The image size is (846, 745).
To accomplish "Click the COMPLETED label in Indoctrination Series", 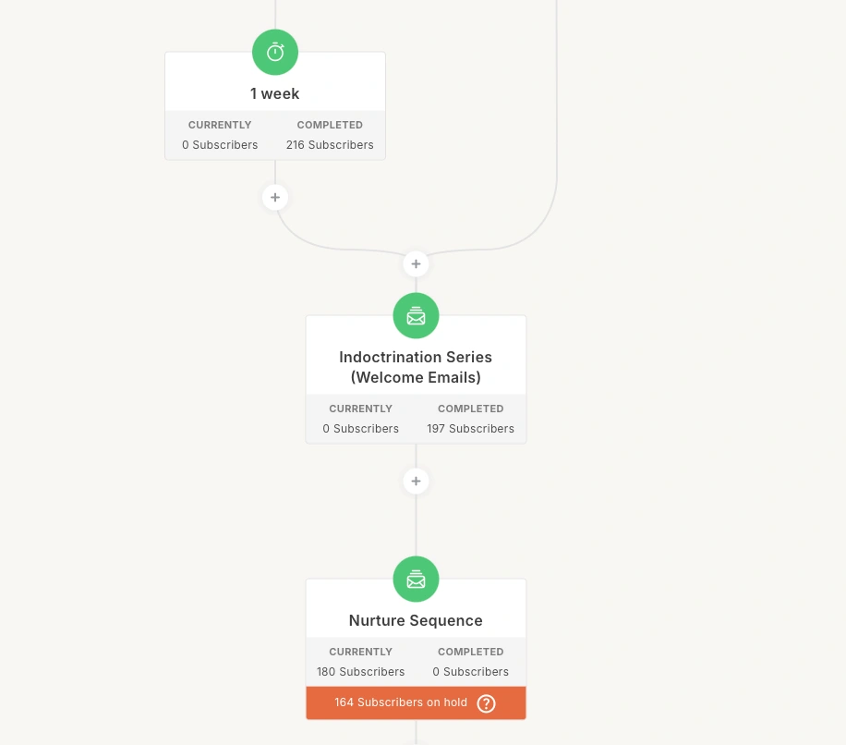I will click(x=470, y=409).
